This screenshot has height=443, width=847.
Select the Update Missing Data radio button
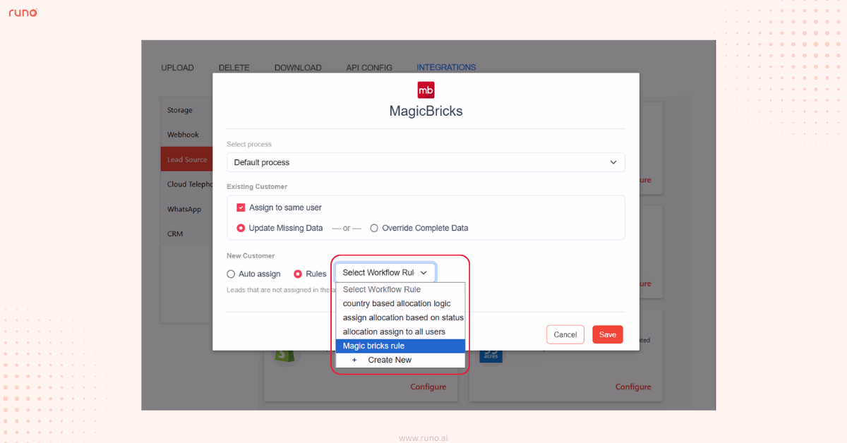(x=241, y=228)
